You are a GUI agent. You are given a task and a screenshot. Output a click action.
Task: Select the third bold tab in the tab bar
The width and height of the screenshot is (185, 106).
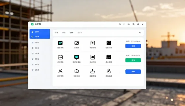(x=72, y=33)
